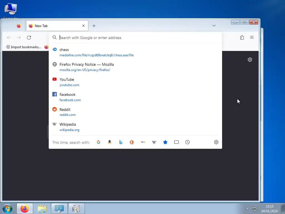Open the Windows Start menu
The image size is (285, 214).
pyautogui.click(x=8, y=208)
